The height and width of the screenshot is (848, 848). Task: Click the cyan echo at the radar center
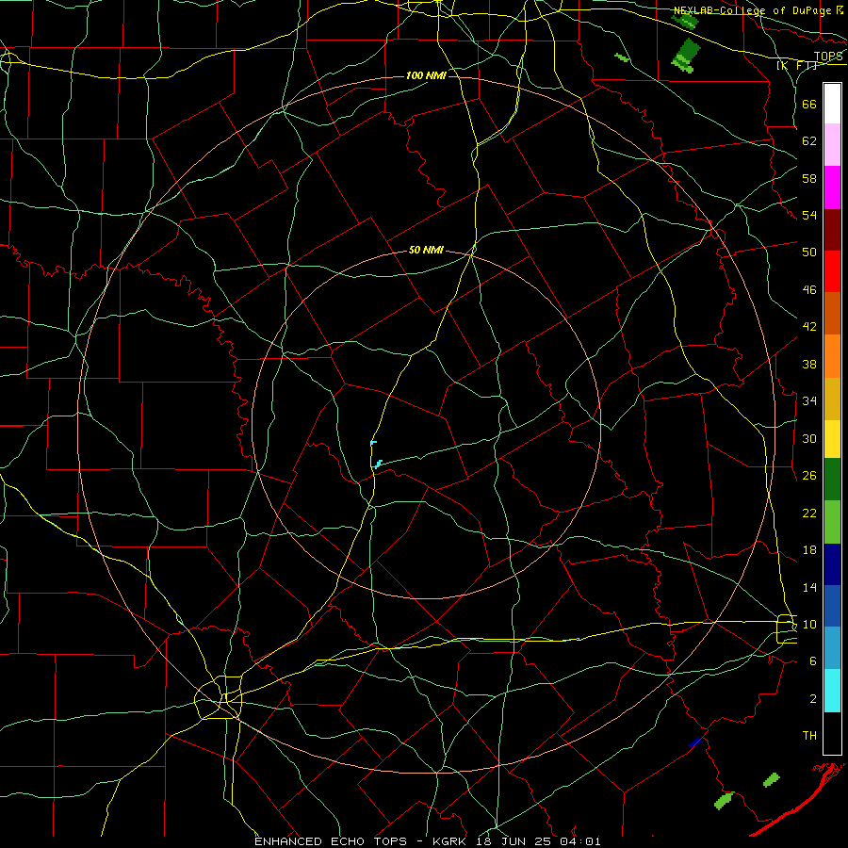click(x=378, y=464)
